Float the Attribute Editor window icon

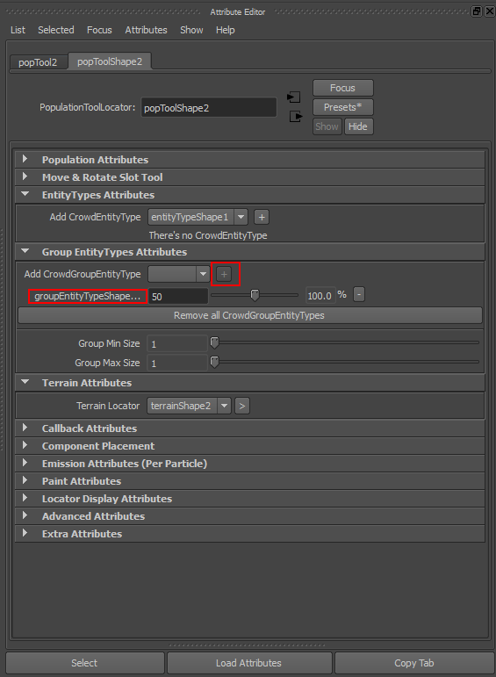[x=476, y=11]
